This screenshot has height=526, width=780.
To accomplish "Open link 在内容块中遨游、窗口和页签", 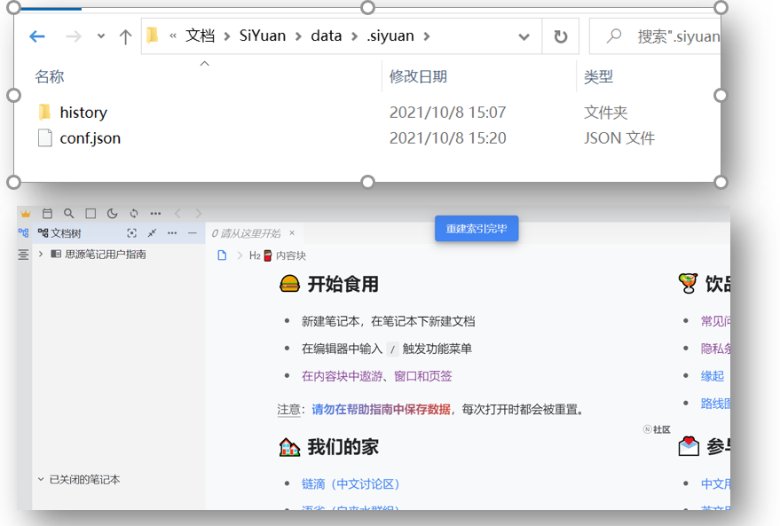I will click(376, 376).
